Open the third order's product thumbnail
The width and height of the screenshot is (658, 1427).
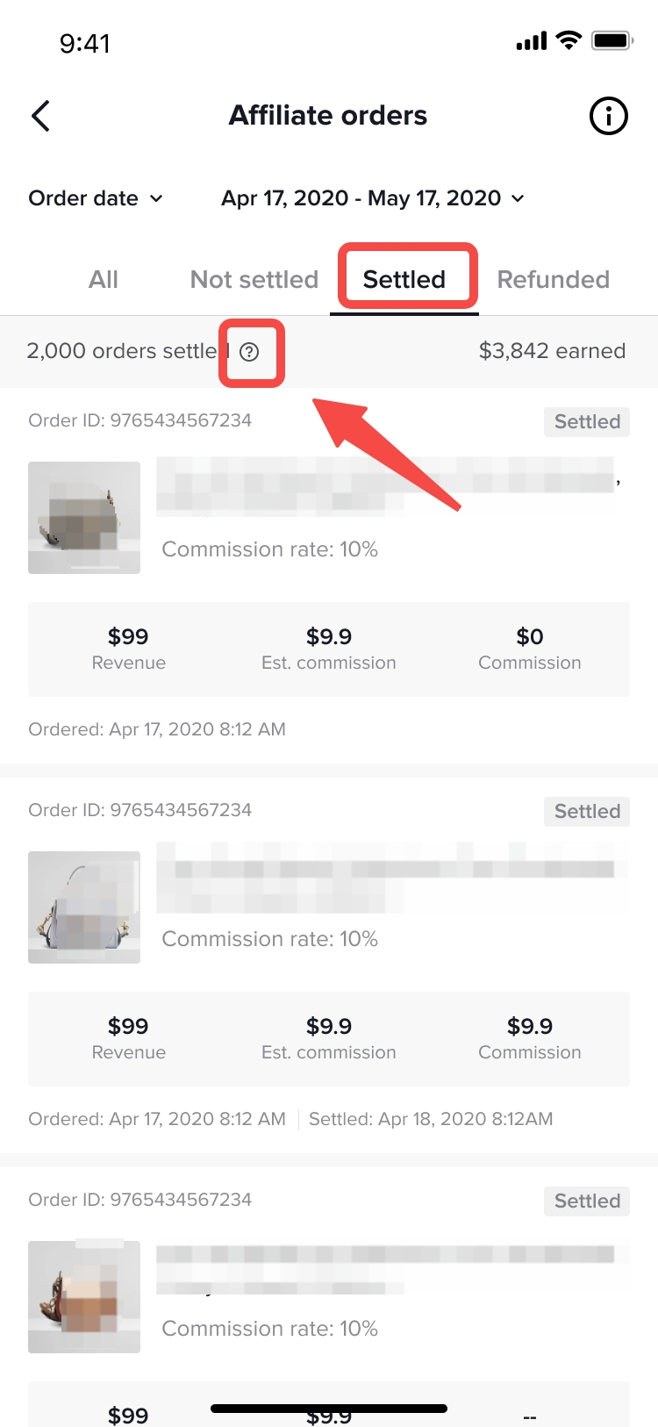coord(84,1297)
